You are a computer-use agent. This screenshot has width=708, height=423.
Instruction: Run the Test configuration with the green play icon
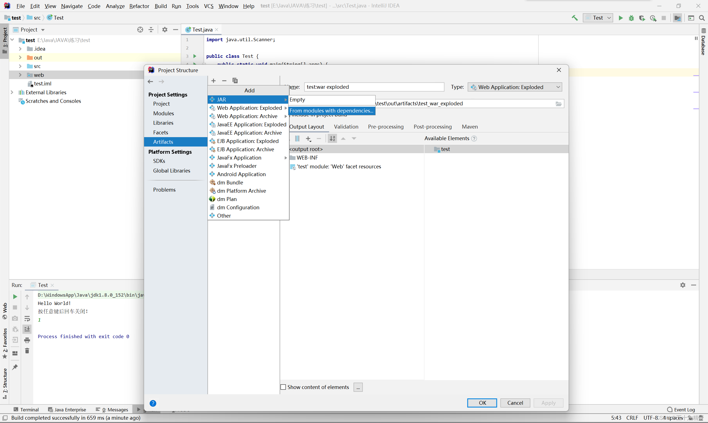coord(620,18)
